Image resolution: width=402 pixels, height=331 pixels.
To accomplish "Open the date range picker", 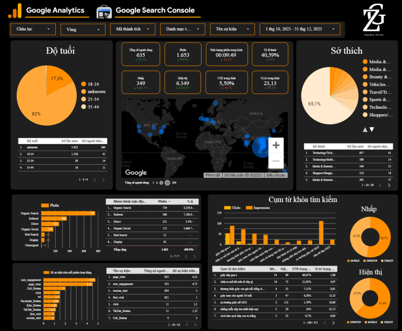I will (300, 29).
